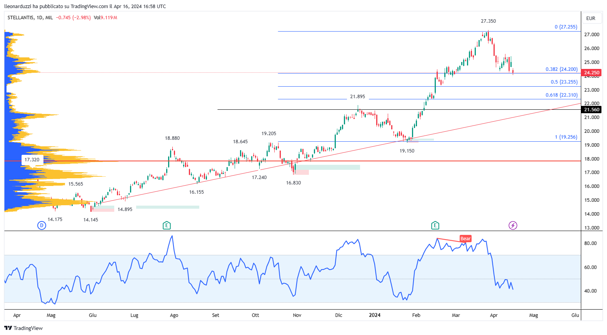Click the 'Ago' month label on time axis
The image size is (607, 335).
[x=174, y=315]
